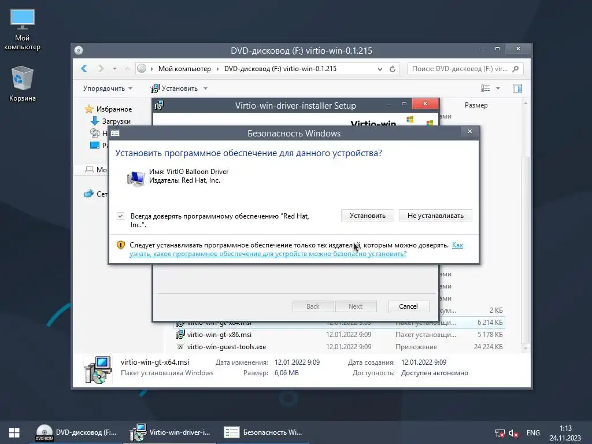
Task: Close the Безопасность Windows dialog
Action: click(469, 131)
